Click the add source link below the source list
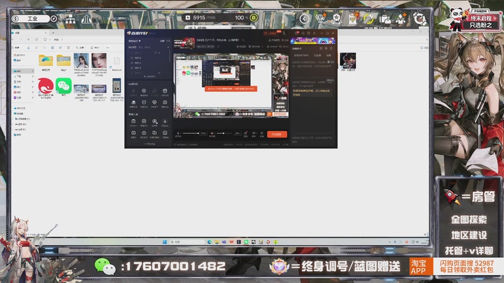The width and height of the screenshot is (504, 283). tap(149, 77)
